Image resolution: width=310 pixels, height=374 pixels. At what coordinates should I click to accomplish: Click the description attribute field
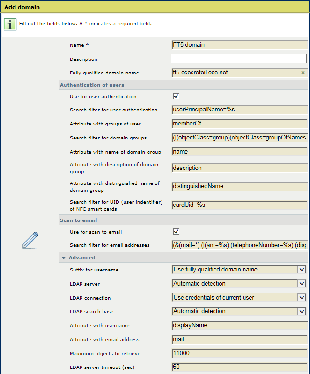(x=240, y=168)
